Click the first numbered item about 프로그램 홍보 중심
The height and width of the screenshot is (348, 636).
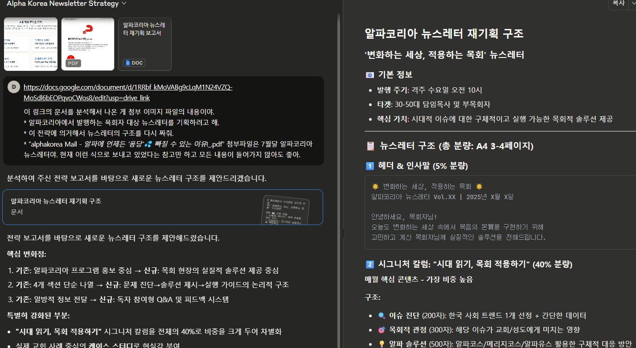pos(147,270)
